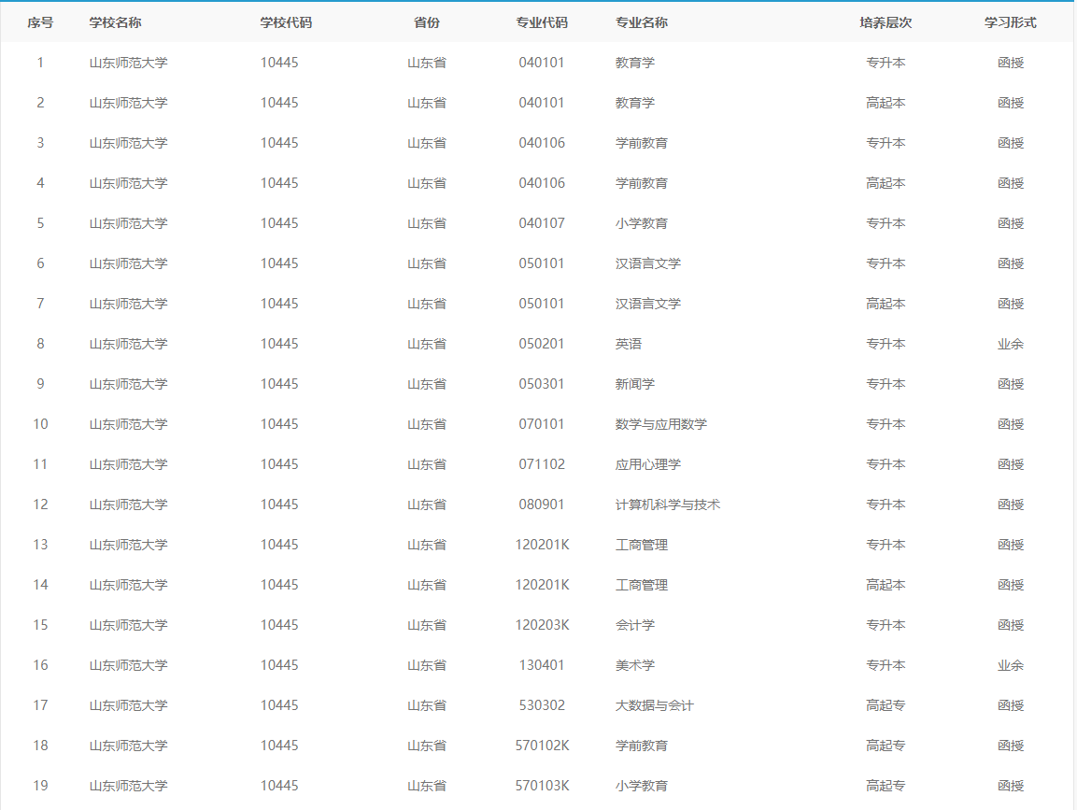The height and width of the screenshot is (810, 1077).
Task: Click 业余 in row 16
Action: click(1011, 666)
